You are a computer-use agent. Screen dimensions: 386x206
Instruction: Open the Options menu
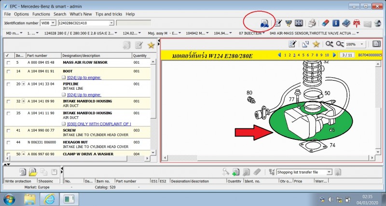(21, 14)
